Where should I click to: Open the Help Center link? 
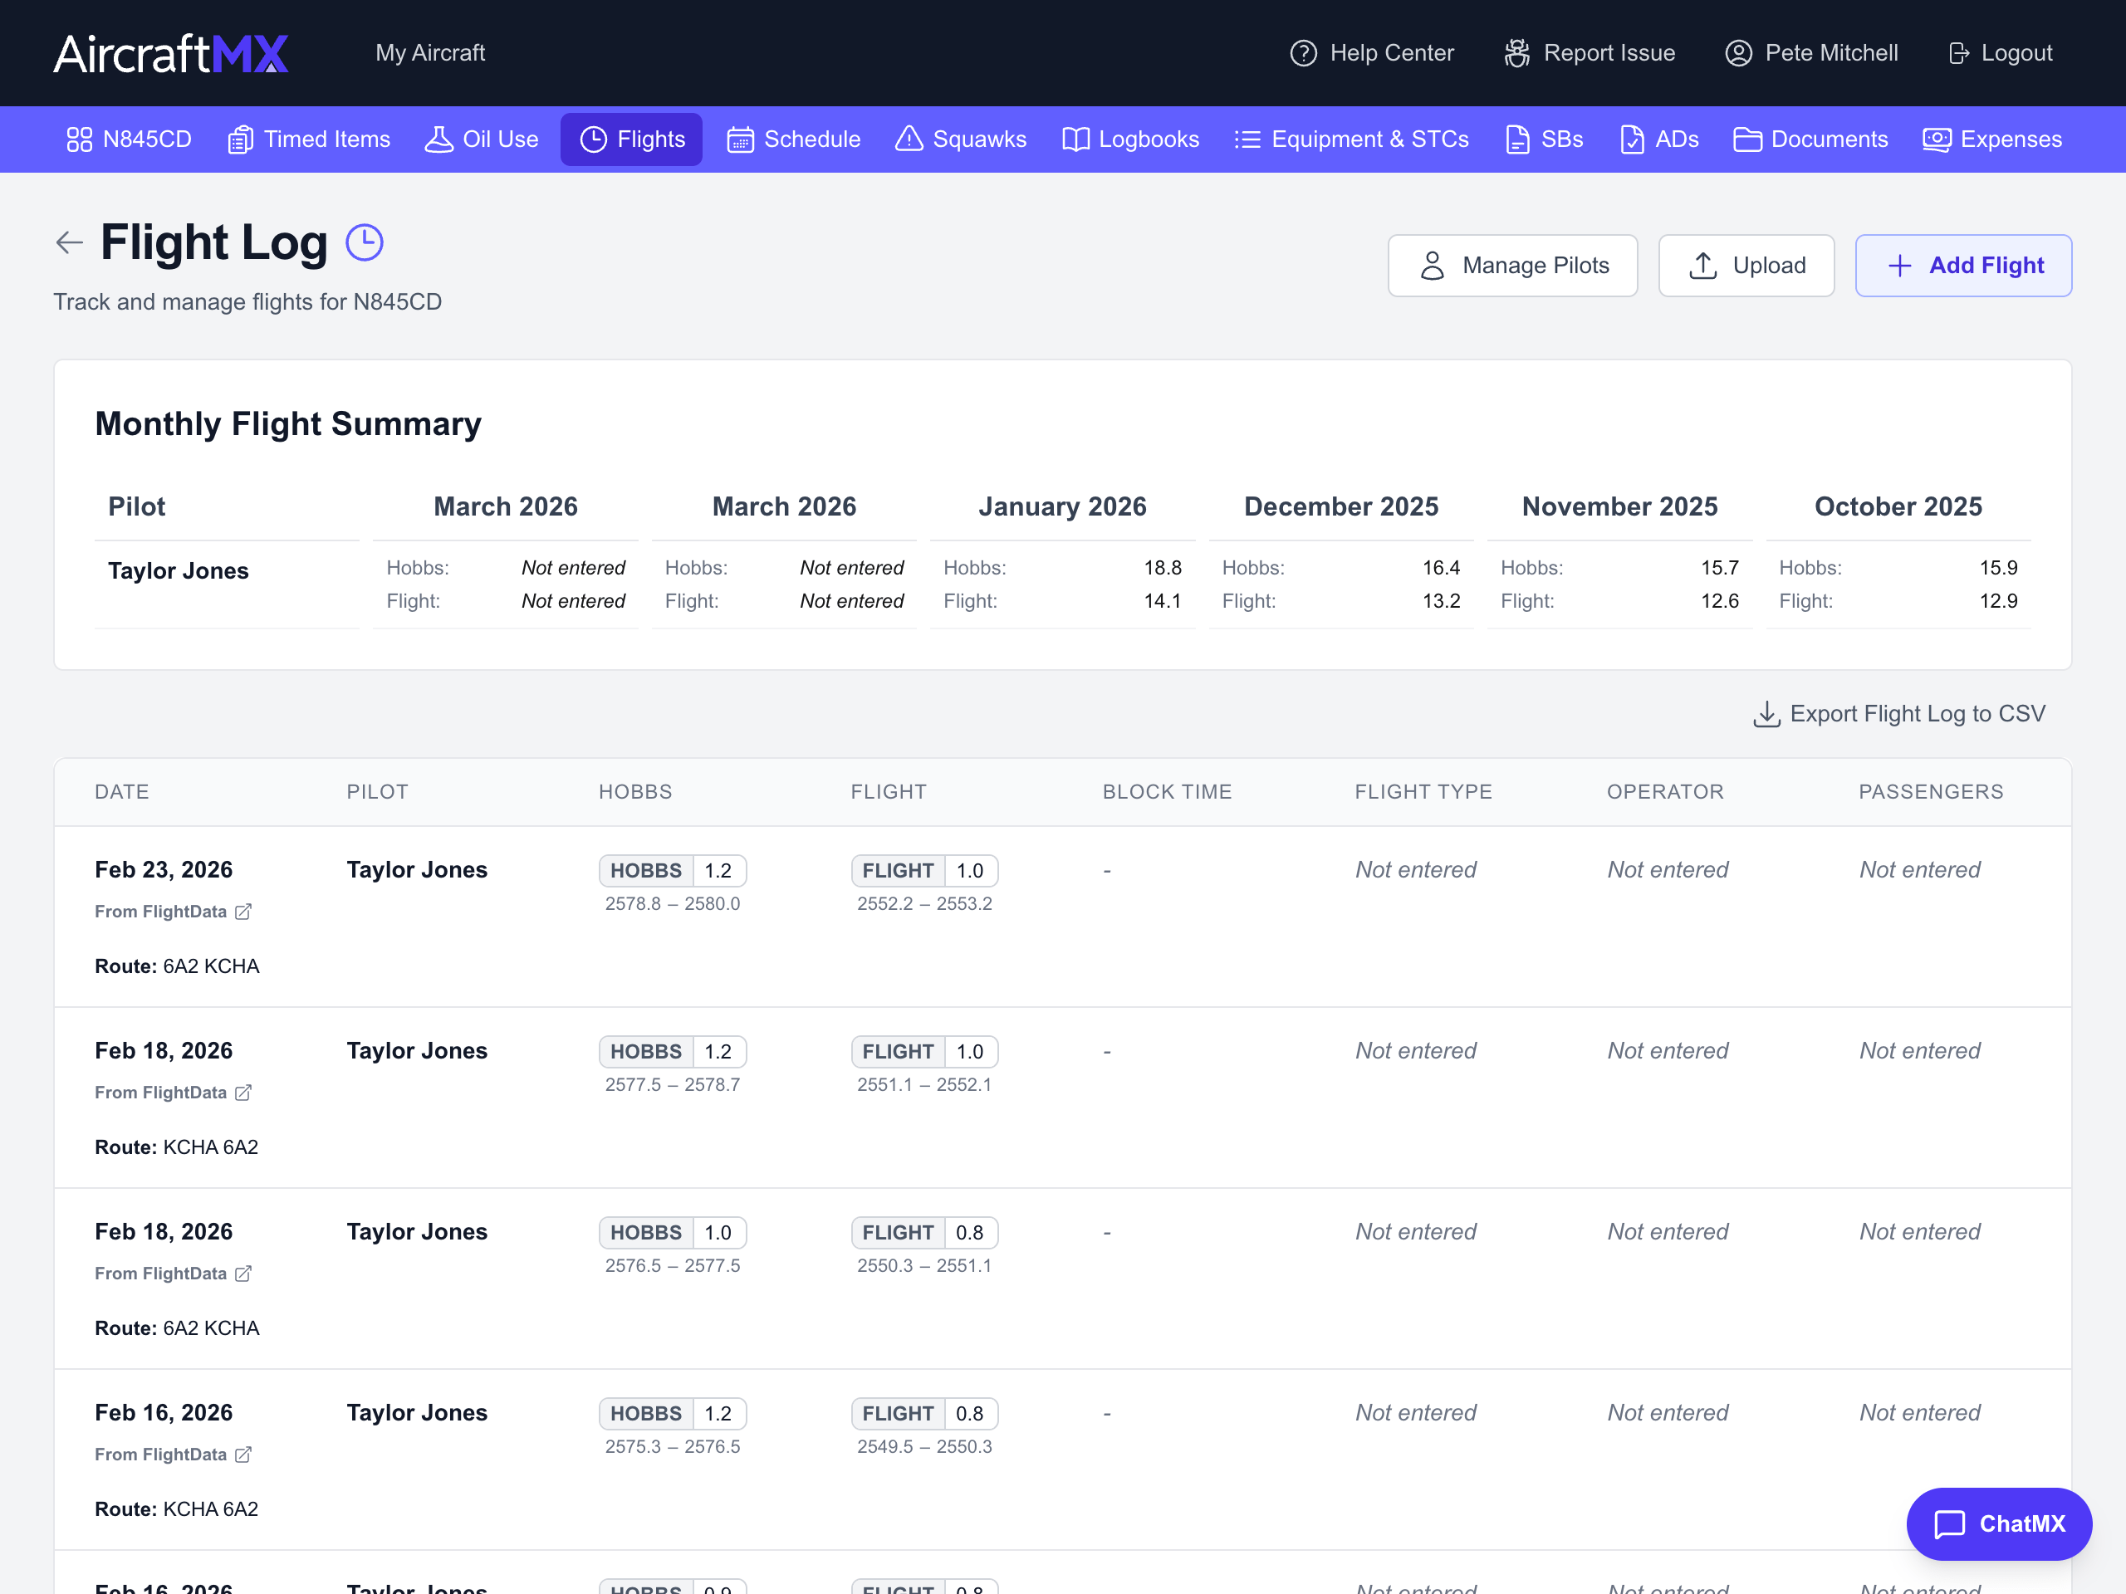[1372, 53]
